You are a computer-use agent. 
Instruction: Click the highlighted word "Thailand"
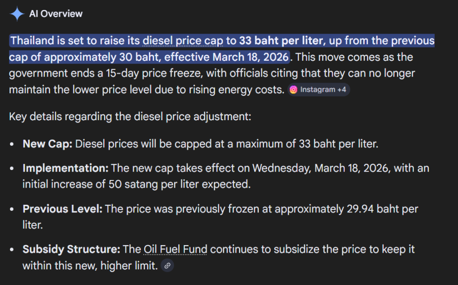tap(32, 41)
